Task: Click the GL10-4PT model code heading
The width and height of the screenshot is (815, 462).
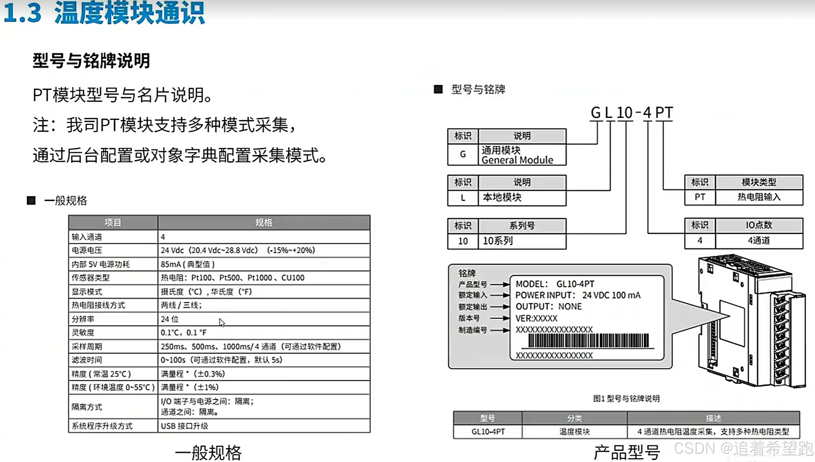Action: (x=631, y=113)
